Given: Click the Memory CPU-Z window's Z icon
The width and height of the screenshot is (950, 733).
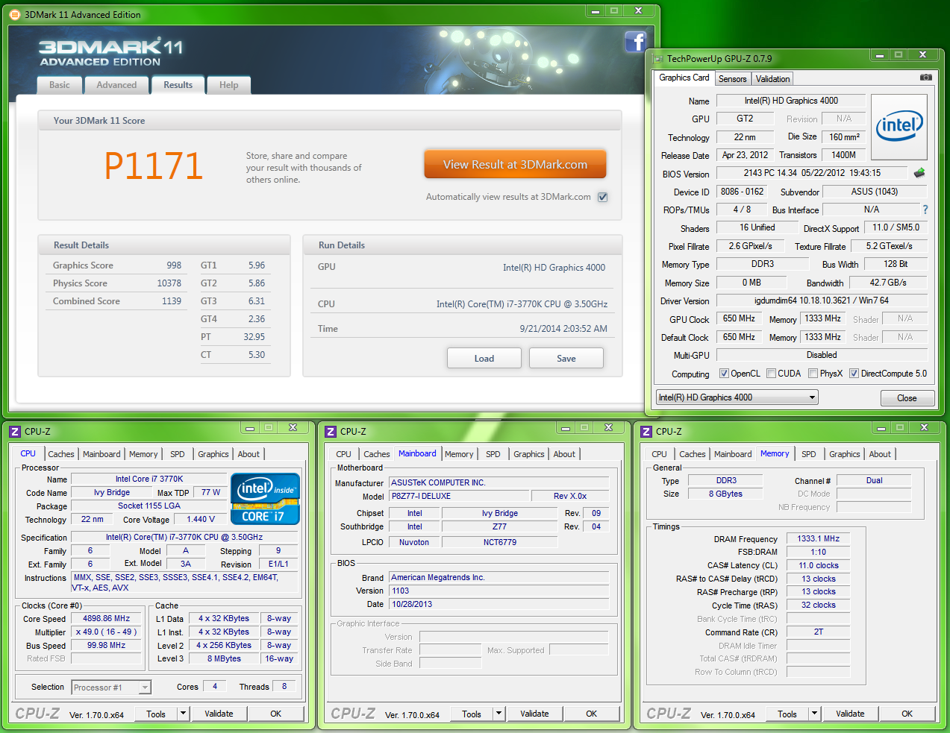Looking at the screenshot, I should click(646, 431).
